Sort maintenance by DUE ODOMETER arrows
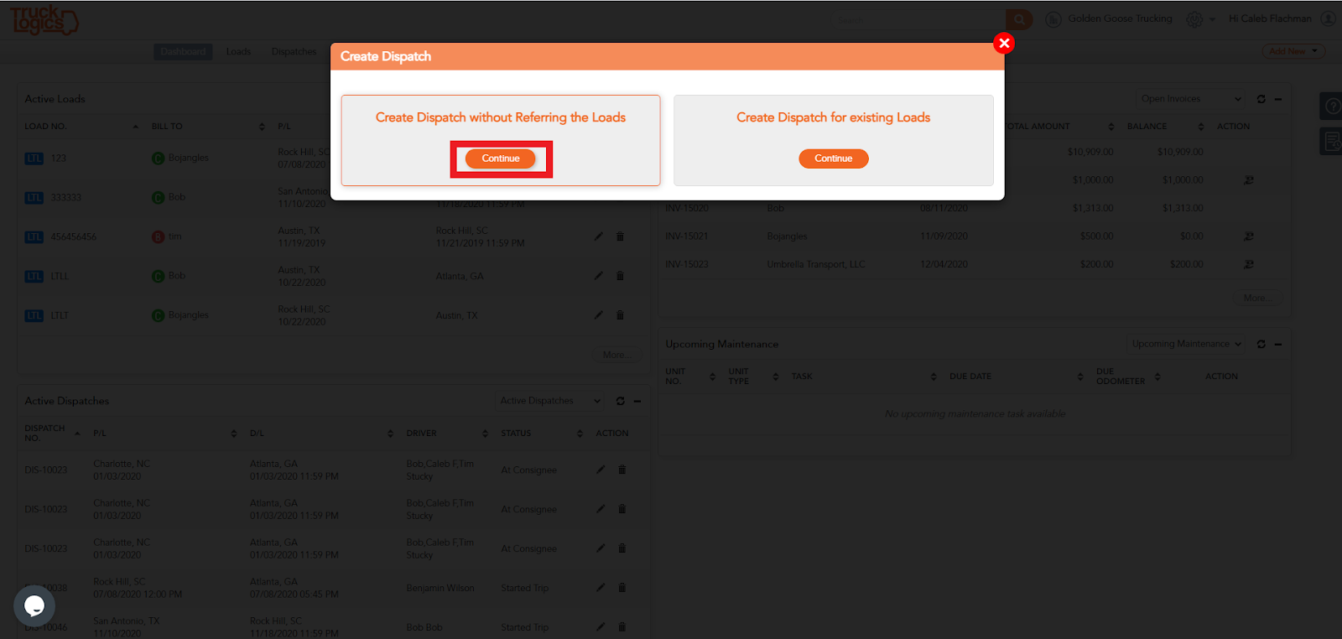1342x639 pixels. [x=1157, y=377]
